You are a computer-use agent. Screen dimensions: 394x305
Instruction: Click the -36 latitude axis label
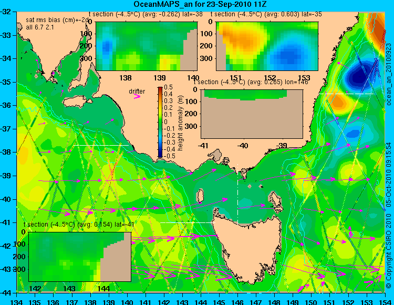click(6, 105)
